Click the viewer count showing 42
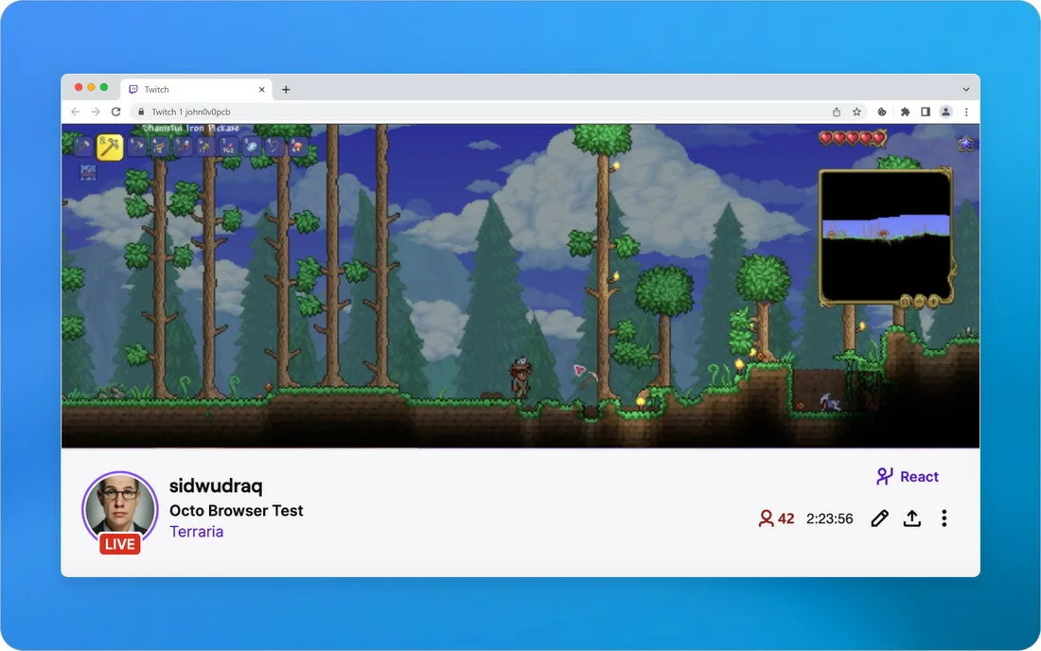The width and height of the screenshot is (1041, 651). [x=776, y=519]
